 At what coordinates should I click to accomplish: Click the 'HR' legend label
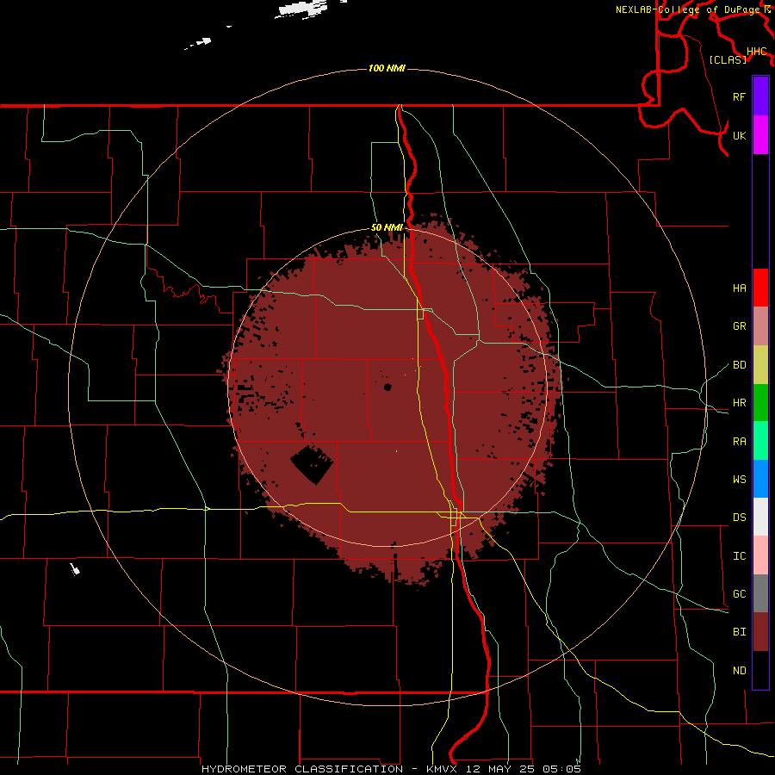pos(739,403)
